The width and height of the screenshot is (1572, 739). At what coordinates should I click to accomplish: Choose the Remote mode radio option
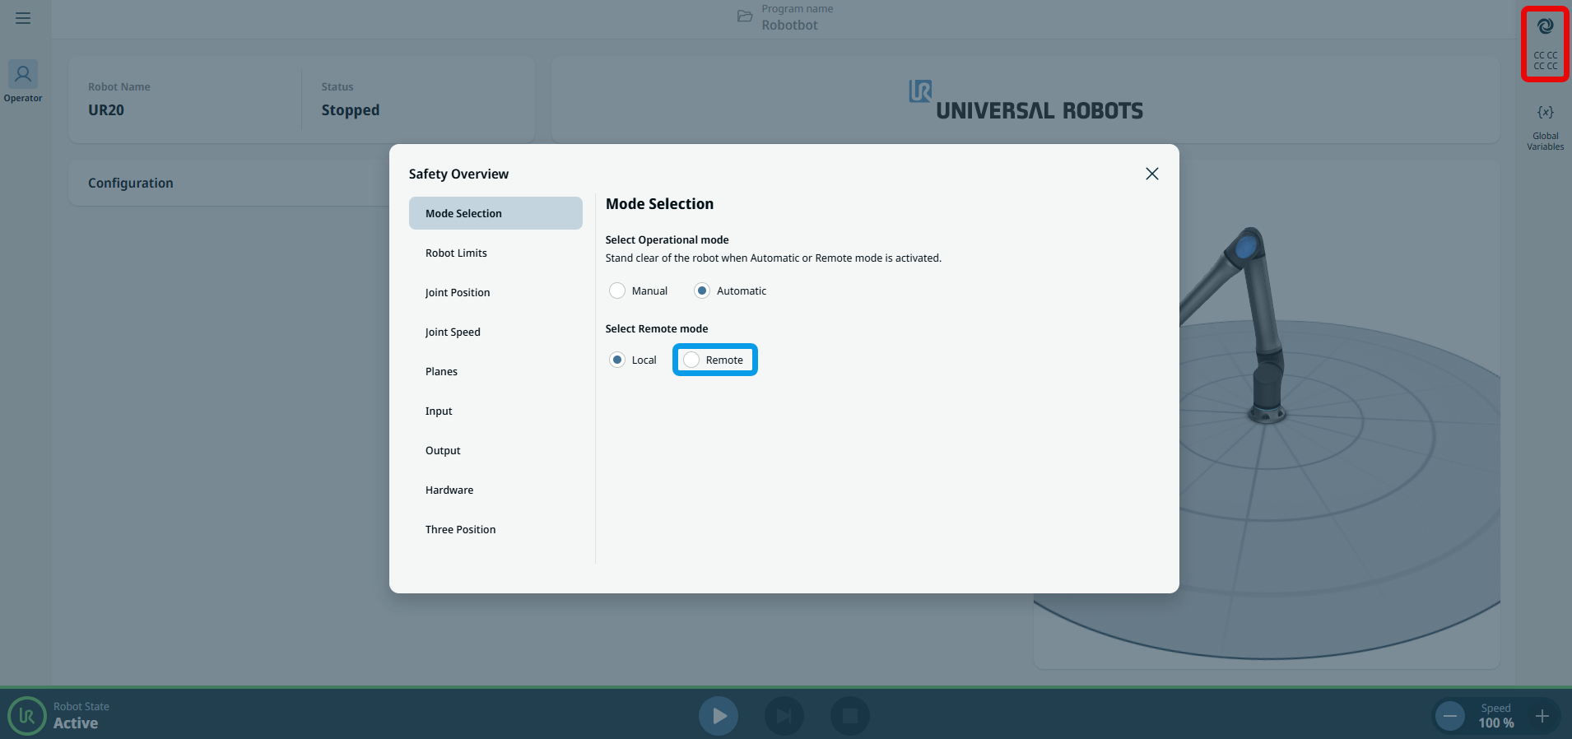point(692,360)
